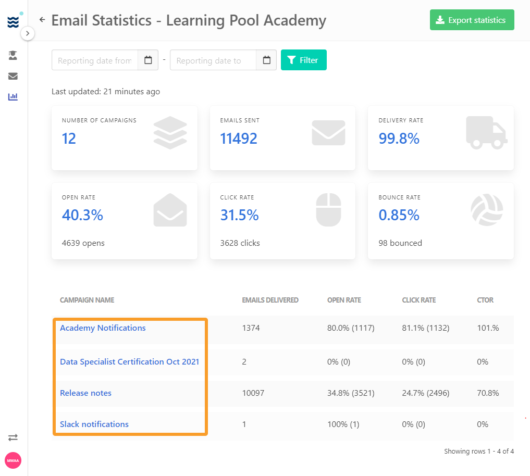Click the Reporting date to field
The width and height of the screenshot is (530, 476).
[x=213, y=60]
